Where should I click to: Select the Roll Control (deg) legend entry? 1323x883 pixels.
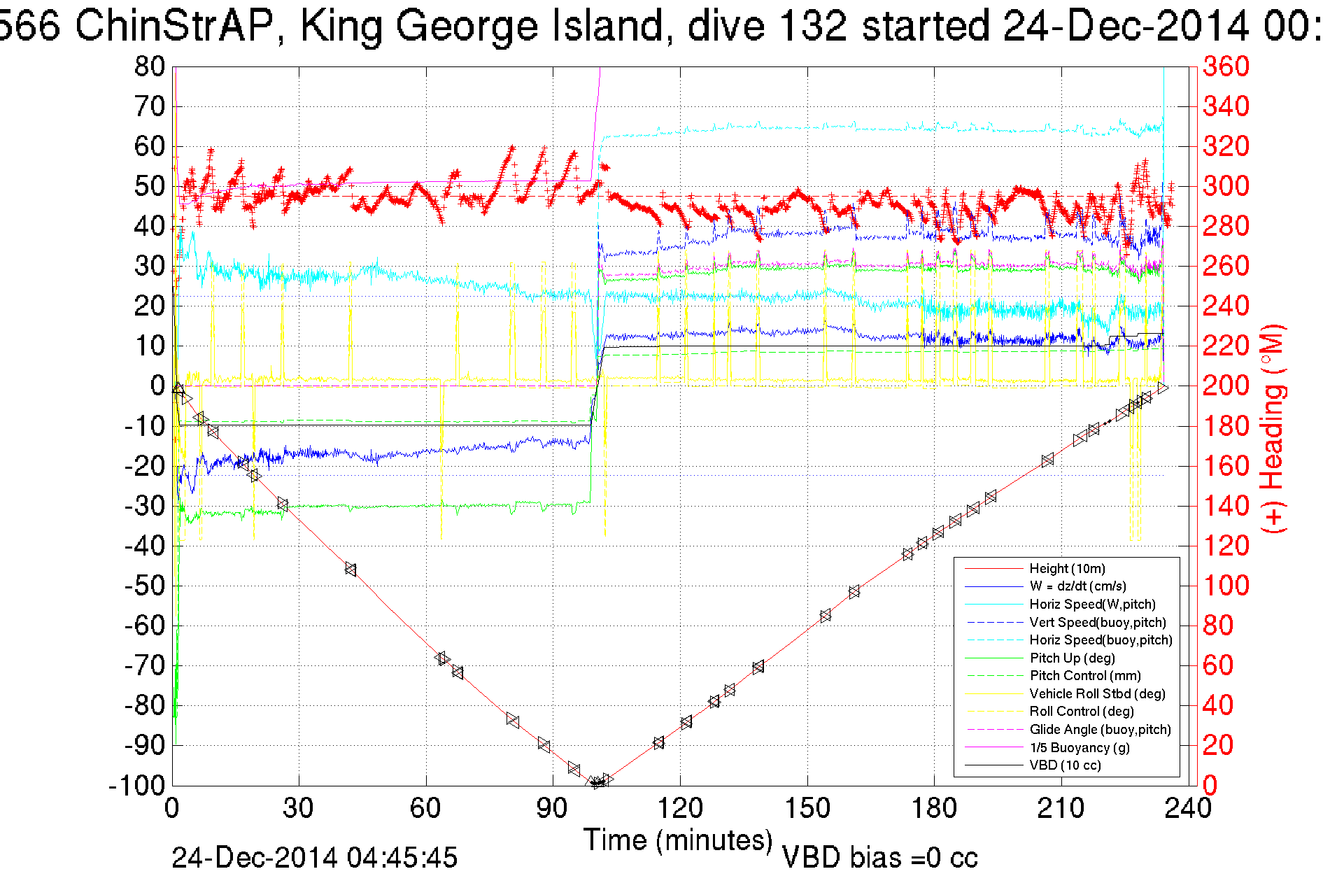[x=1081, y=712]
